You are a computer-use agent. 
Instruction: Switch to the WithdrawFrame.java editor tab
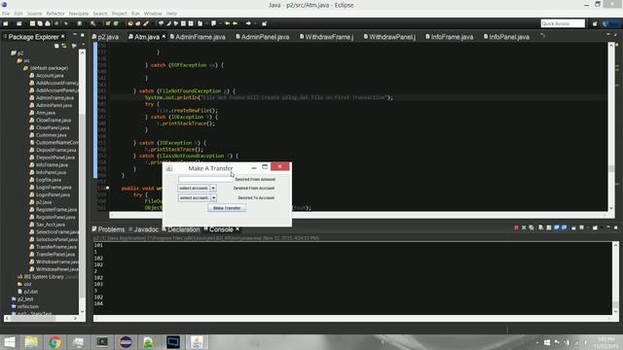[327, 37]
